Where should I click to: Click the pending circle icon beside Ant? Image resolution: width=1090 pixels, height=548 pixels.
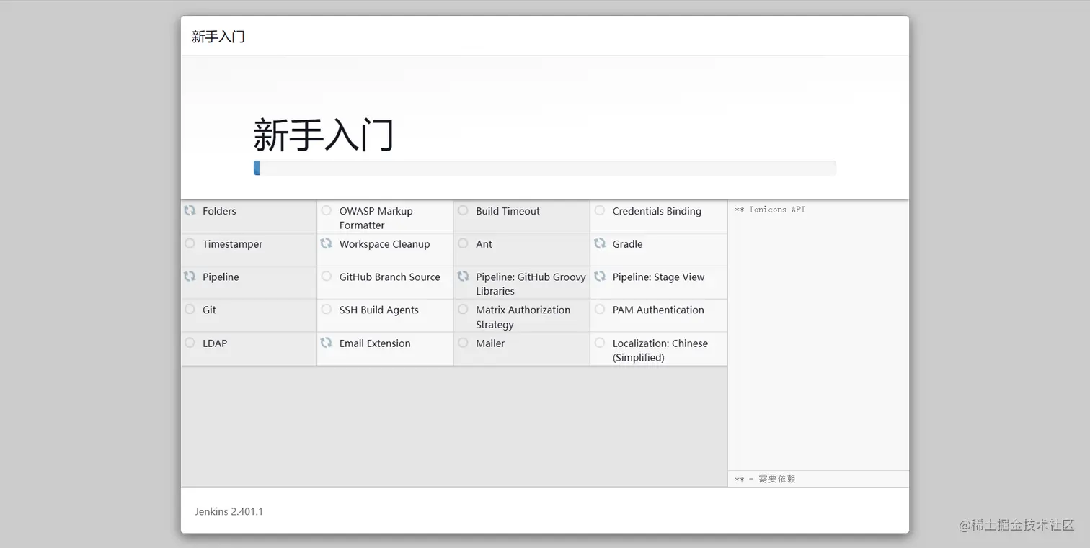coord(463,243)
